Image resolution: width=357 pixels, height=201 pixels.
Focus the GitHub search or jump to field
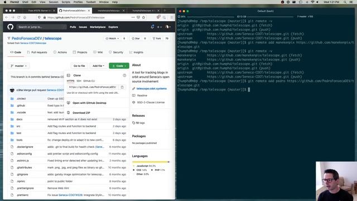pos(41,27)
